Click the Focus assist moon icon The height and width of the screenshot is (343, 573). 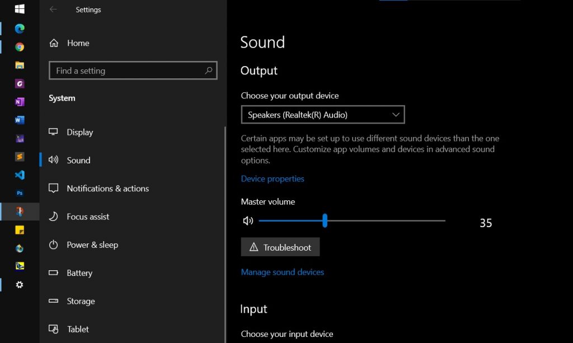point(53,216)
